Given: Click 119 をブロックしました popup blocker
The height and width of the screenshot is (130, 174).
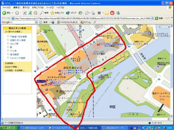Looking at the screenshot, I should 67,22.
